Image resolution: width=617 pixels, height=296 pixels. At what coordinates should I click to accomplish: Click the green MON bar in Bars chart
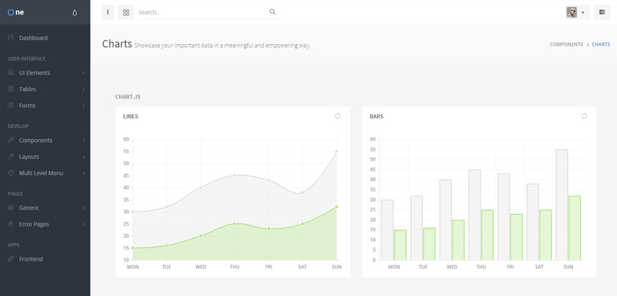400,245
